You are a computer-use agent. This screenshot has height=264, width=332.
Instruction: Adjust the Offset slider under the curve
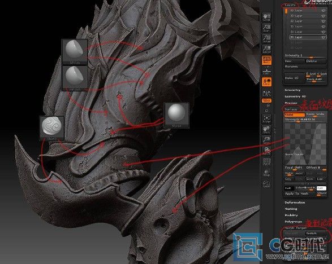(x=316, y=168)
